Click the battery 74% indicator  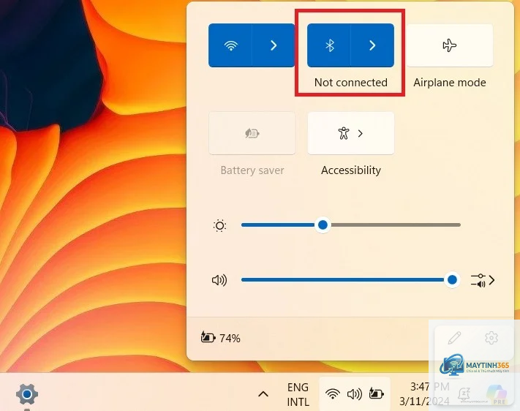point(221,338)
